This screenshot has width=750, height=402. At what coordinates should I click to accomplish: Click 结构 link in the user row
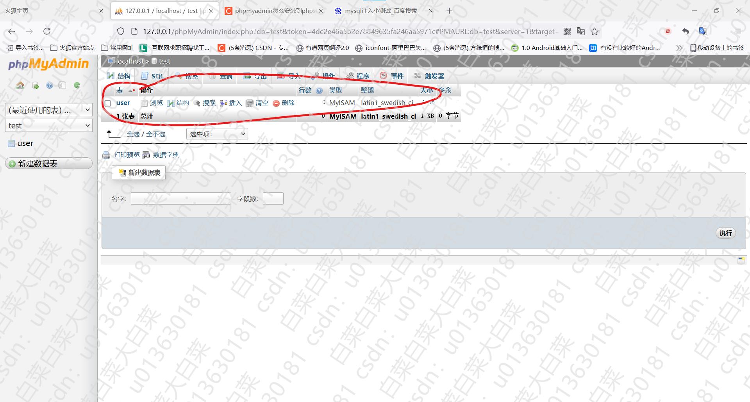[178, 103]
